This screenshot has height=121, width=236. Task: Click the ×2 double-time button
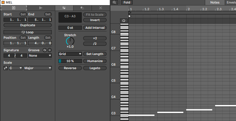[95, 38]
